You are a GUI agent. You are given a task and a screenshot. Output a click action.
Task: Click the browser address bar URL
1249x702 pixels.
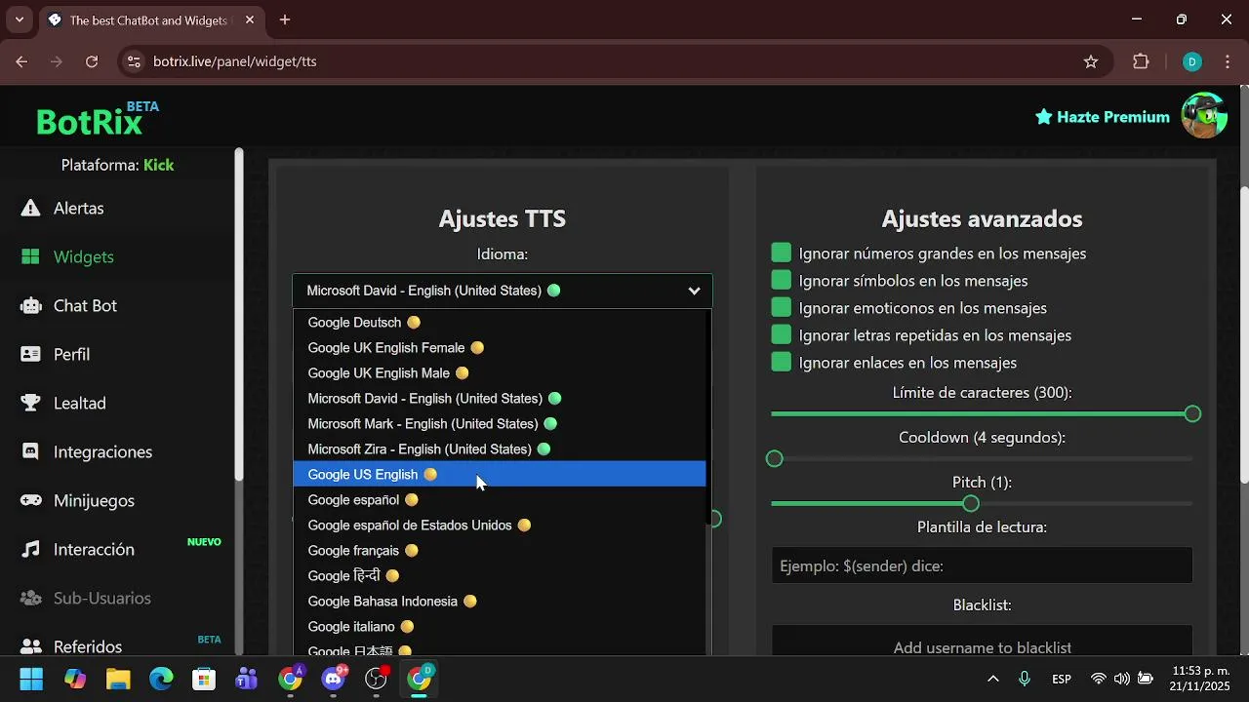click(x=235, y=61)
